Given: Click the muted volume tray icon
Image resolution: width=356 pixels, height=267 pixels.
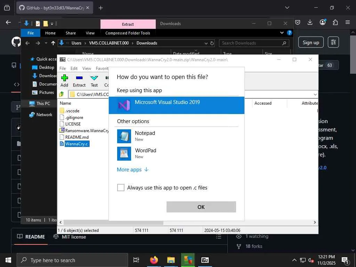Looking at the screenshot, I should point(311,260).
